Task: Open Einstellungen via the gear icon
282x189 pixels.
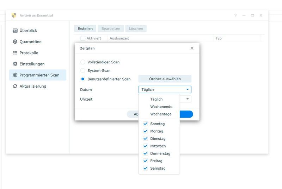Action: point(15,64)
